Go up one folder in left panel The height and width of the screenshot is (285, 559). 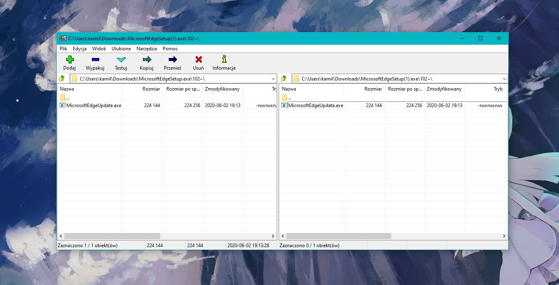[62, 78]
